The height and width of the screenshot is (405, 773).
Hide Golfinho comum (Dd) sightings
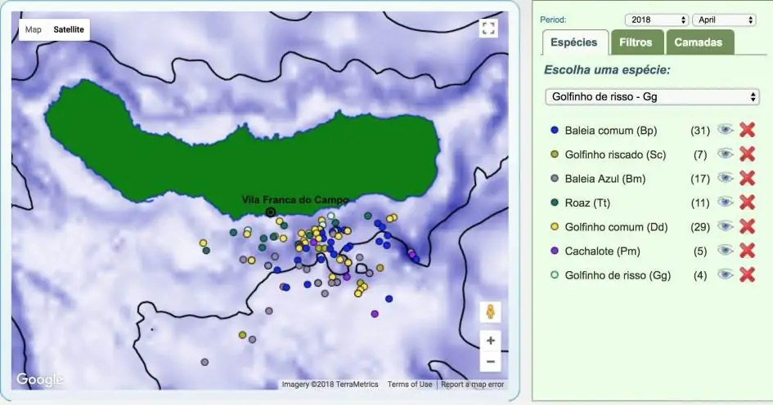pyautogui.click(x=725, y=226)
